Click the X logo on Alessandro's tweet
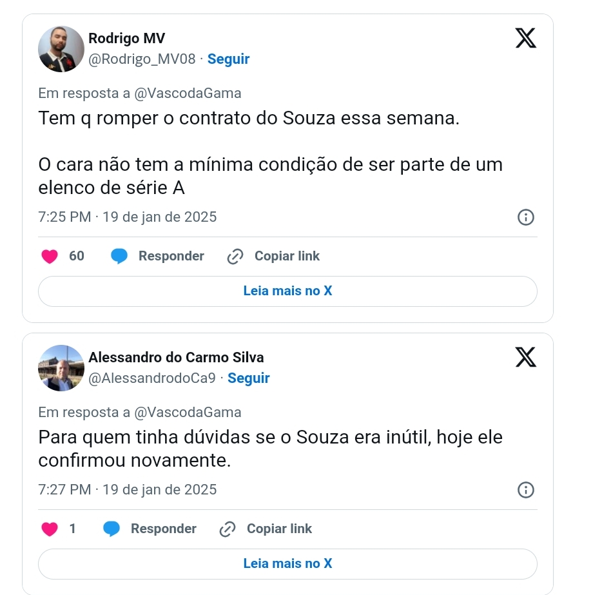Screen dimensions: 593x595 click(526, 357)
